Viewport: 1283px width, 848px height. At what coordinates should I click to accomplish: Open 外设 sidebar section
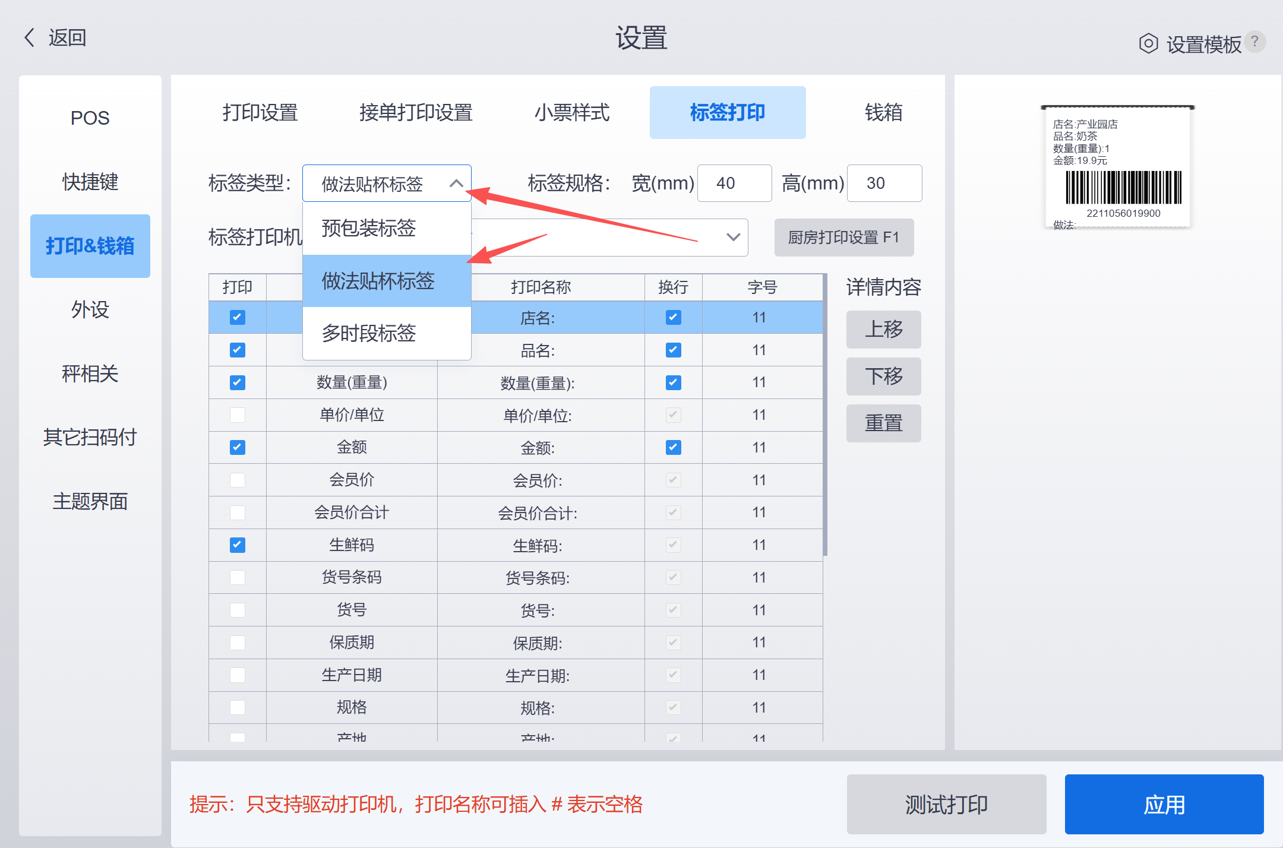(x=90, y=310)
